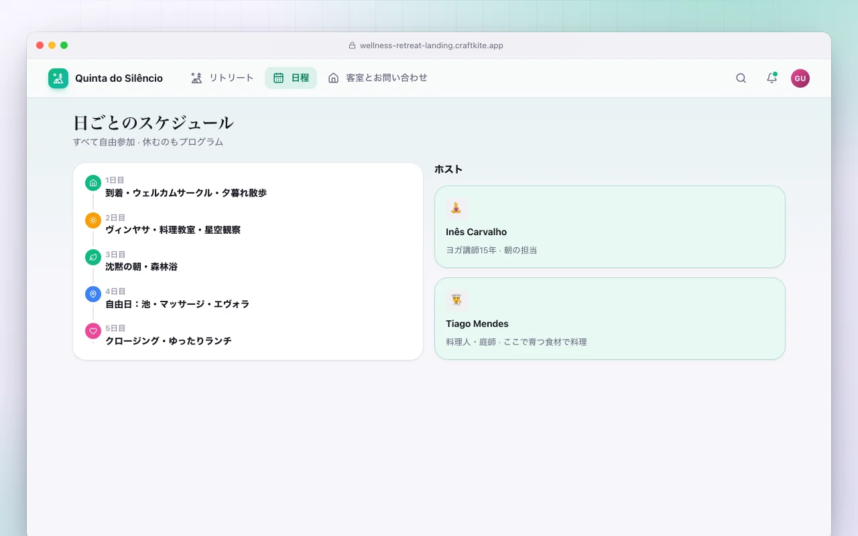858x536 pixels.
Task: Click the 5日目 day label
Action: click(115, 328)
